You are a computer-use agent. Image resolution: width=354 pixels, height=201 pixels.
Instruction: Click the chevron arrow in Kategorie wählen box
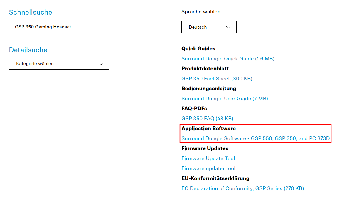pos(101,64)
